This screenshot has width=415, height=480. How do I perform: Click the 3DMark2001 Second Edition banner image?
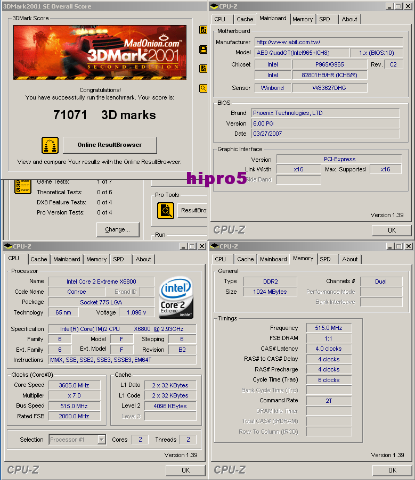(x=100, y=52)
